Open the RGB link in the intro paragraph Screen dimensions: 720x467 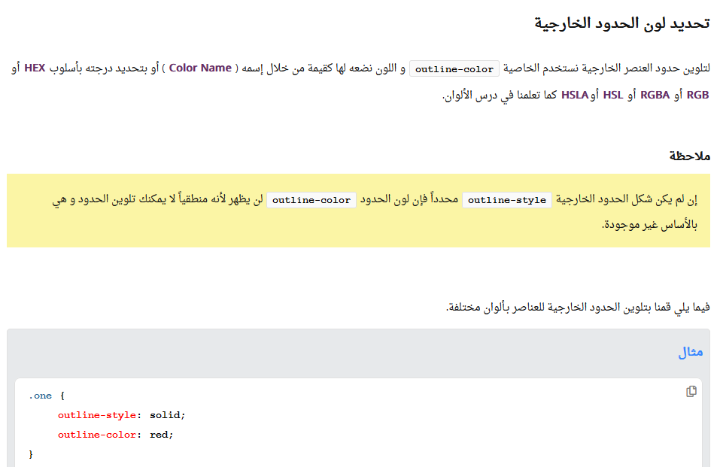click(x=698, y=94)
